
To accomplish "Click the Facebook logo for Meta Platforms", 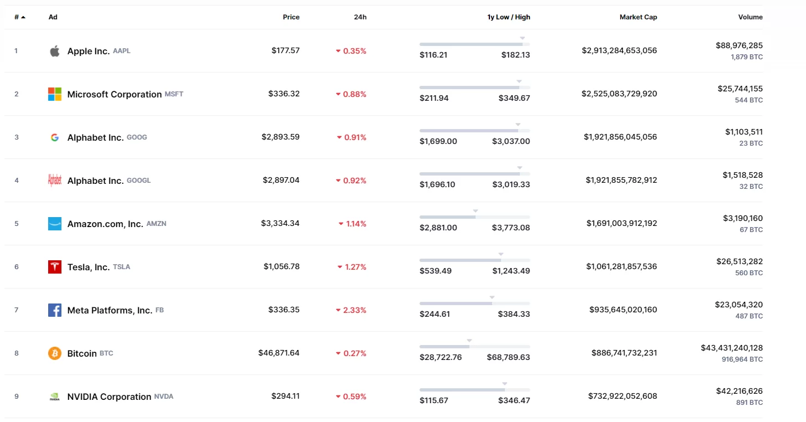I will (x=54, y=310).
